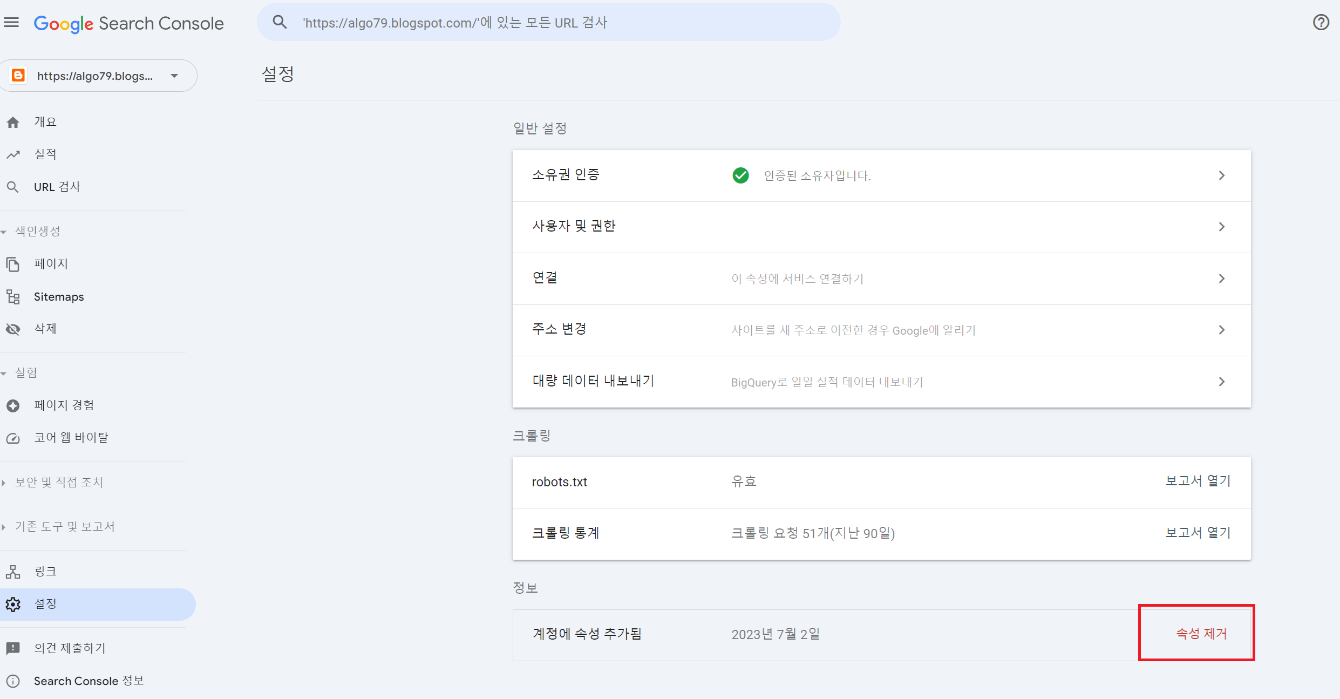Click the 링크 network icon
Viewport: 1340px width, 699px height.
[13, 572]
